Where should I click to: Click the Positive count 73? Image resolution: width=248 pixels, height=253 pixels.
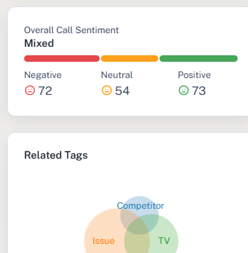click(x=199, y=90)
